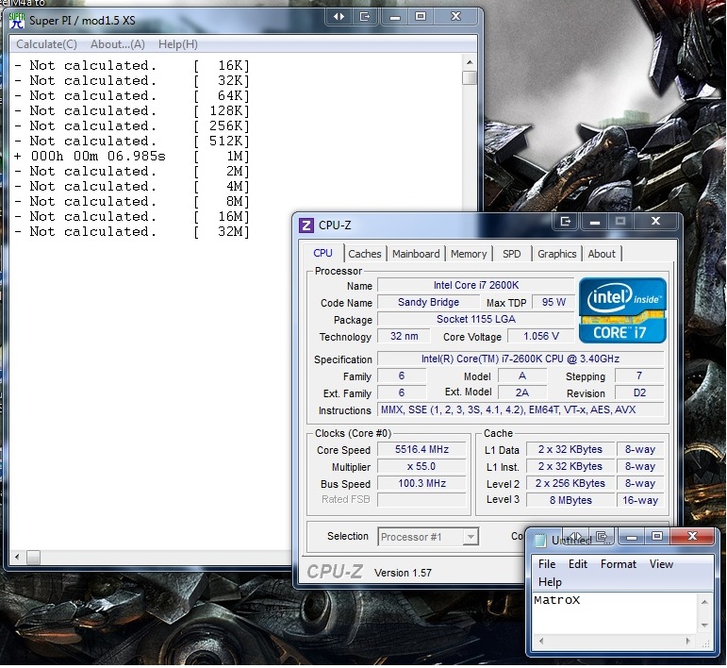The image size is (727, 668).
Task: Open the Memory tab in CPU-Z
Action: coord(469,254)
